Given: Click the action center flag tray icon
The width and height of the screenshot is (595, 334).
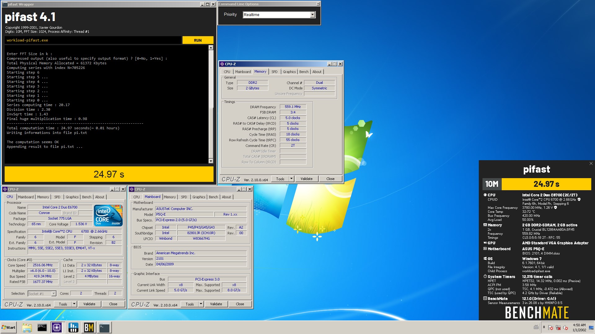Looking at the screenshot, I should click(551, 328).
